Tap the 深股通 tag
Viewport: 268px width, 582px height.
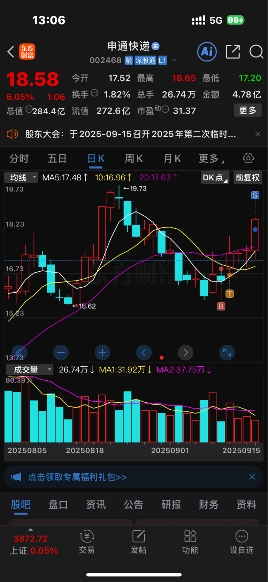145,60
